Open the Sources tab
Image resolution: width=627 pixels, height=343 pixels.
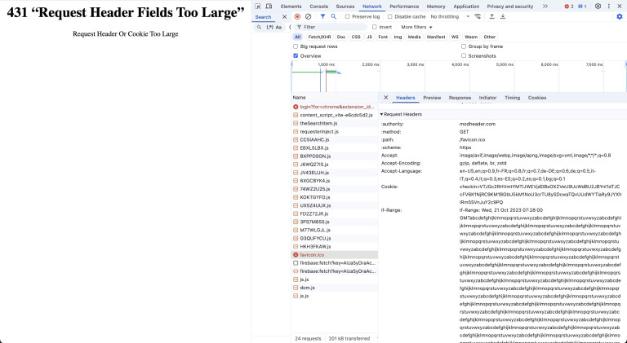tap(345, 7)
